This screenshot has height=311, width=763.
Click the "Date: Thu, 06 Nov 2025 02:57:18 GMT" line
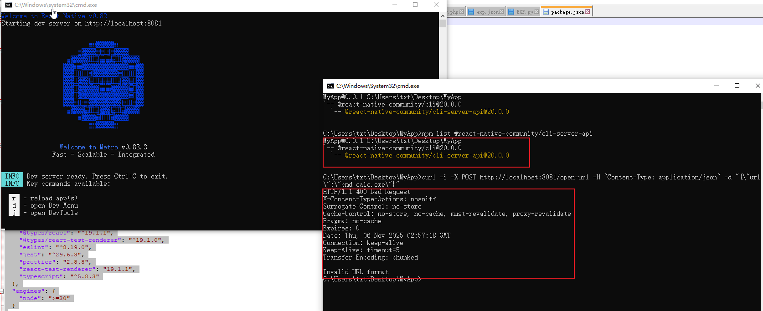(387, 235)
